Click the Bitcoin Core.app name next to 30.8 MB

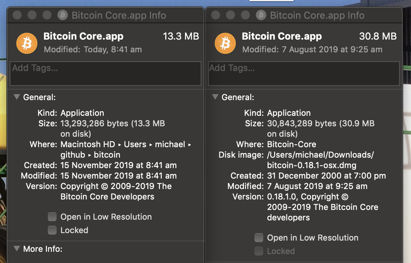(282, 36)
